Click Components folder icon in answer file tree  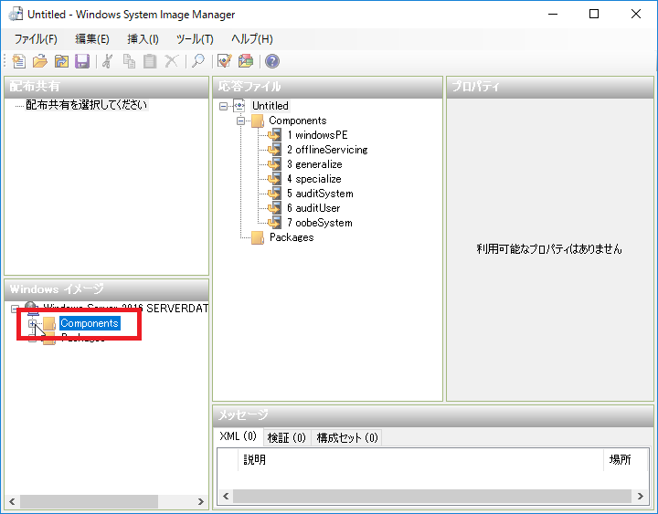(x=258, y=121)
